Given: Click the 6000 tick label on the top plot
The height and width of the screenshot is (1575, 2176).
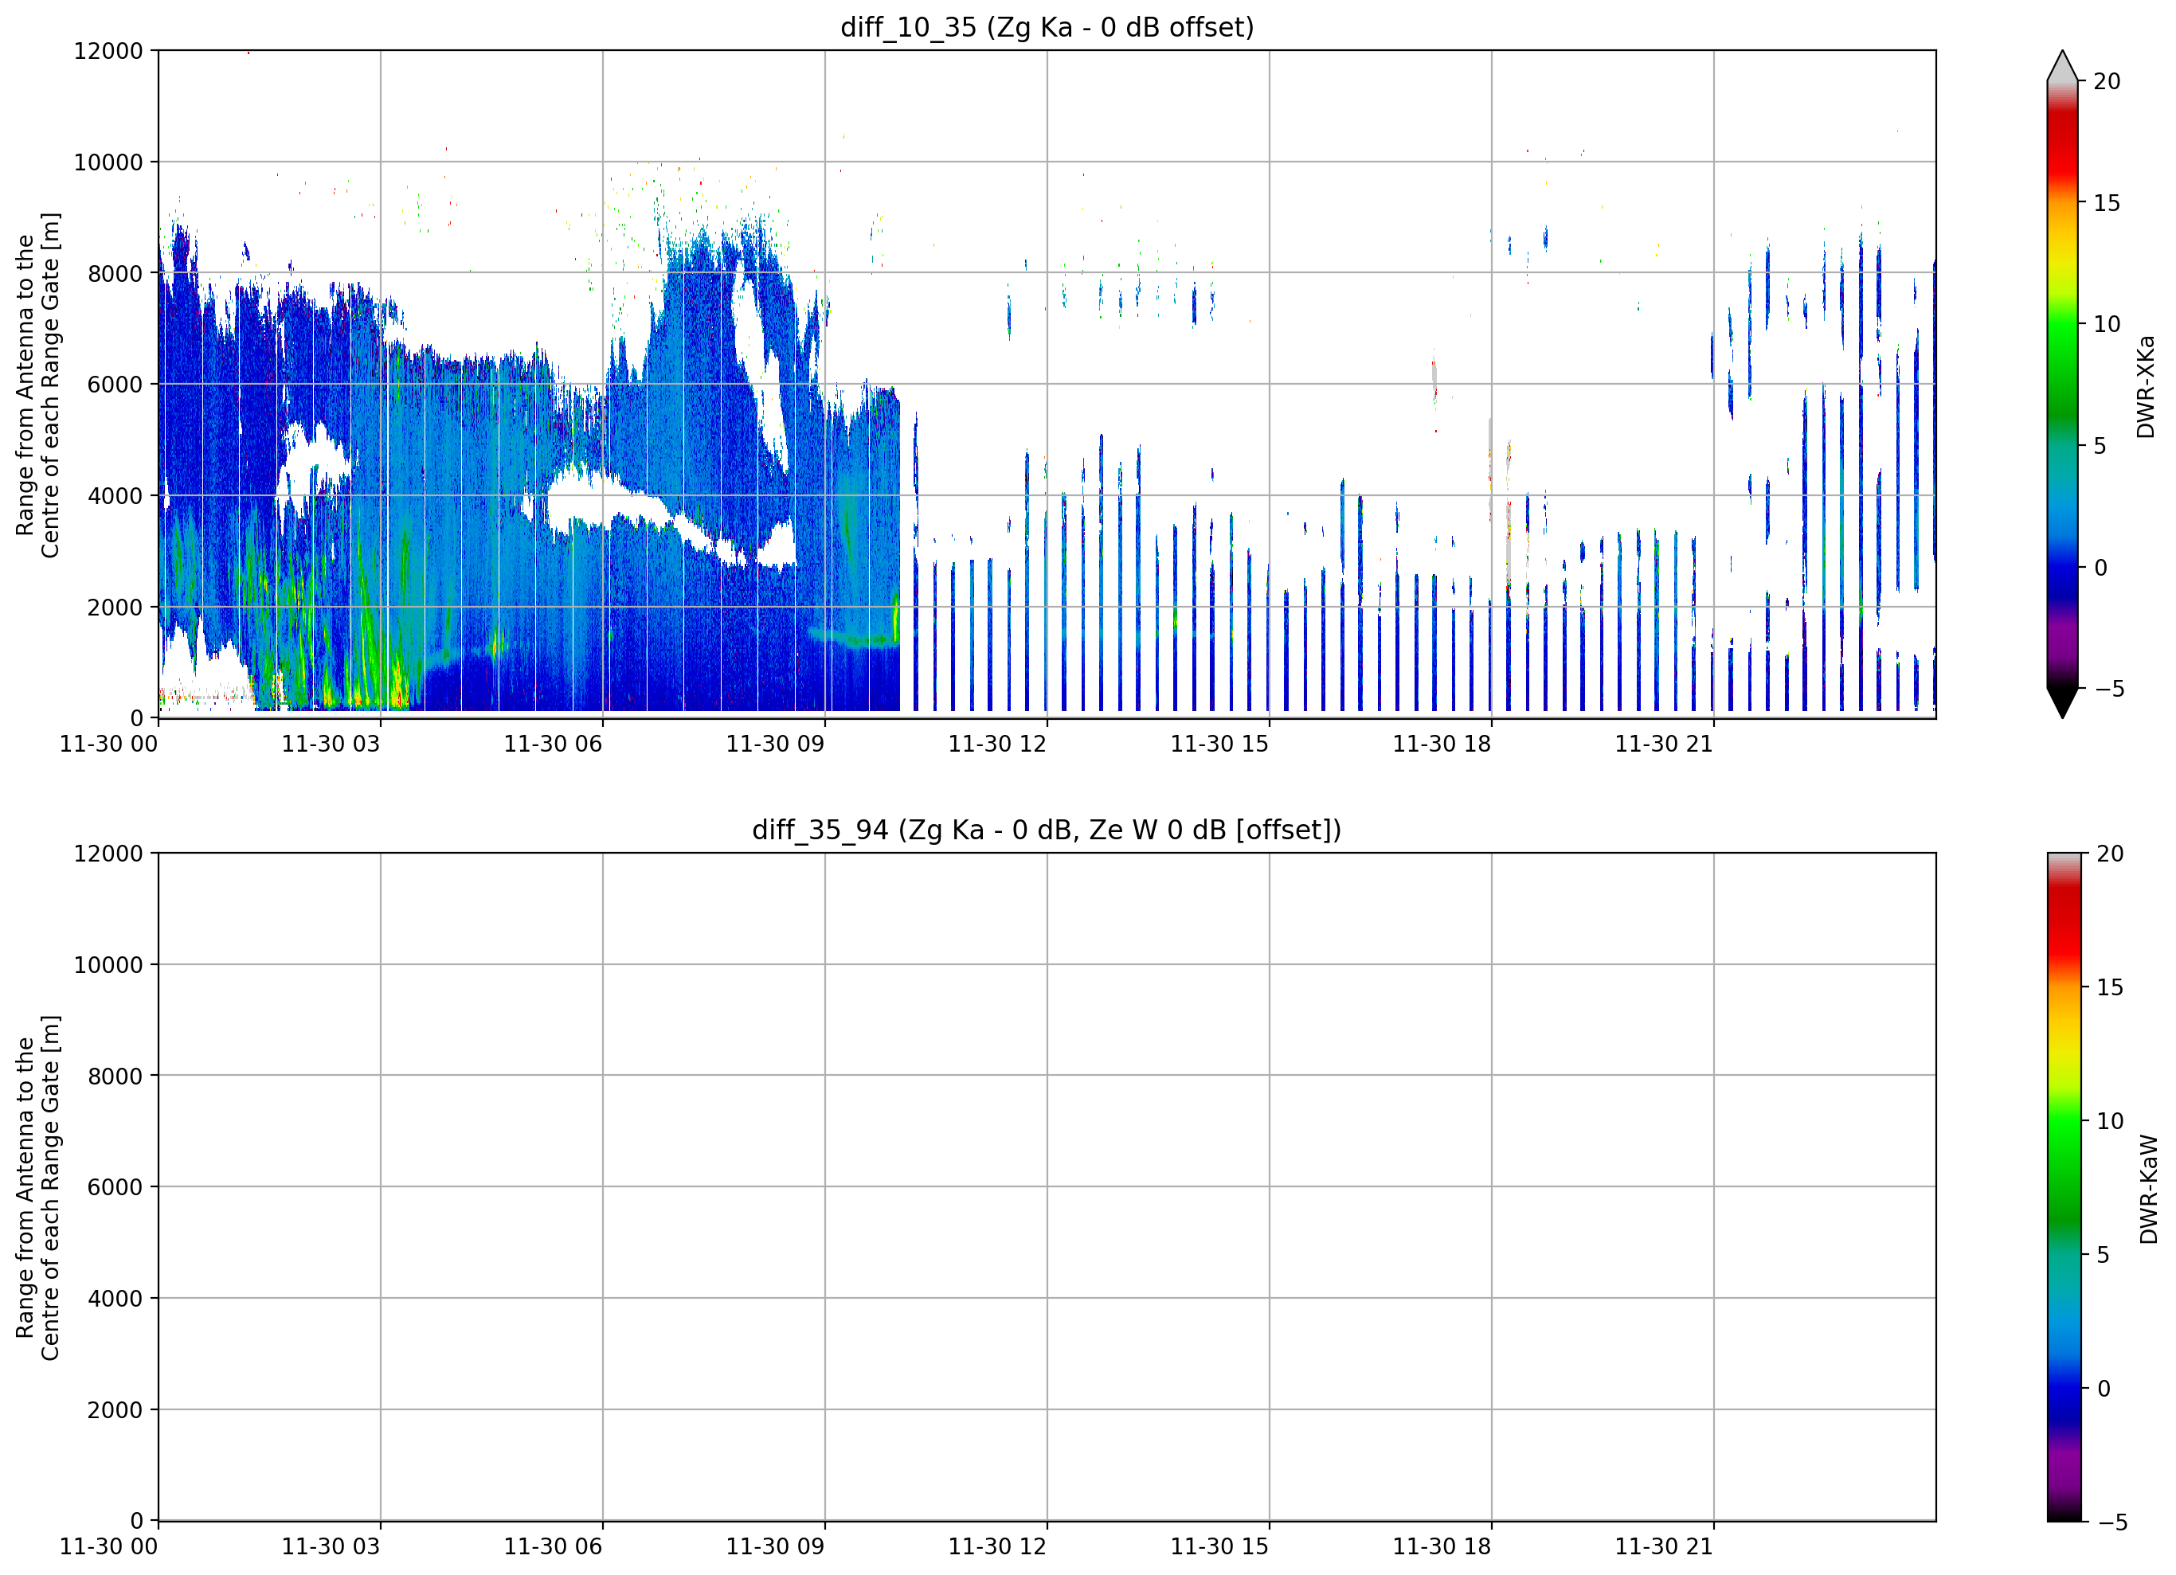Looking at the screenshot, I should pos(115,385).
